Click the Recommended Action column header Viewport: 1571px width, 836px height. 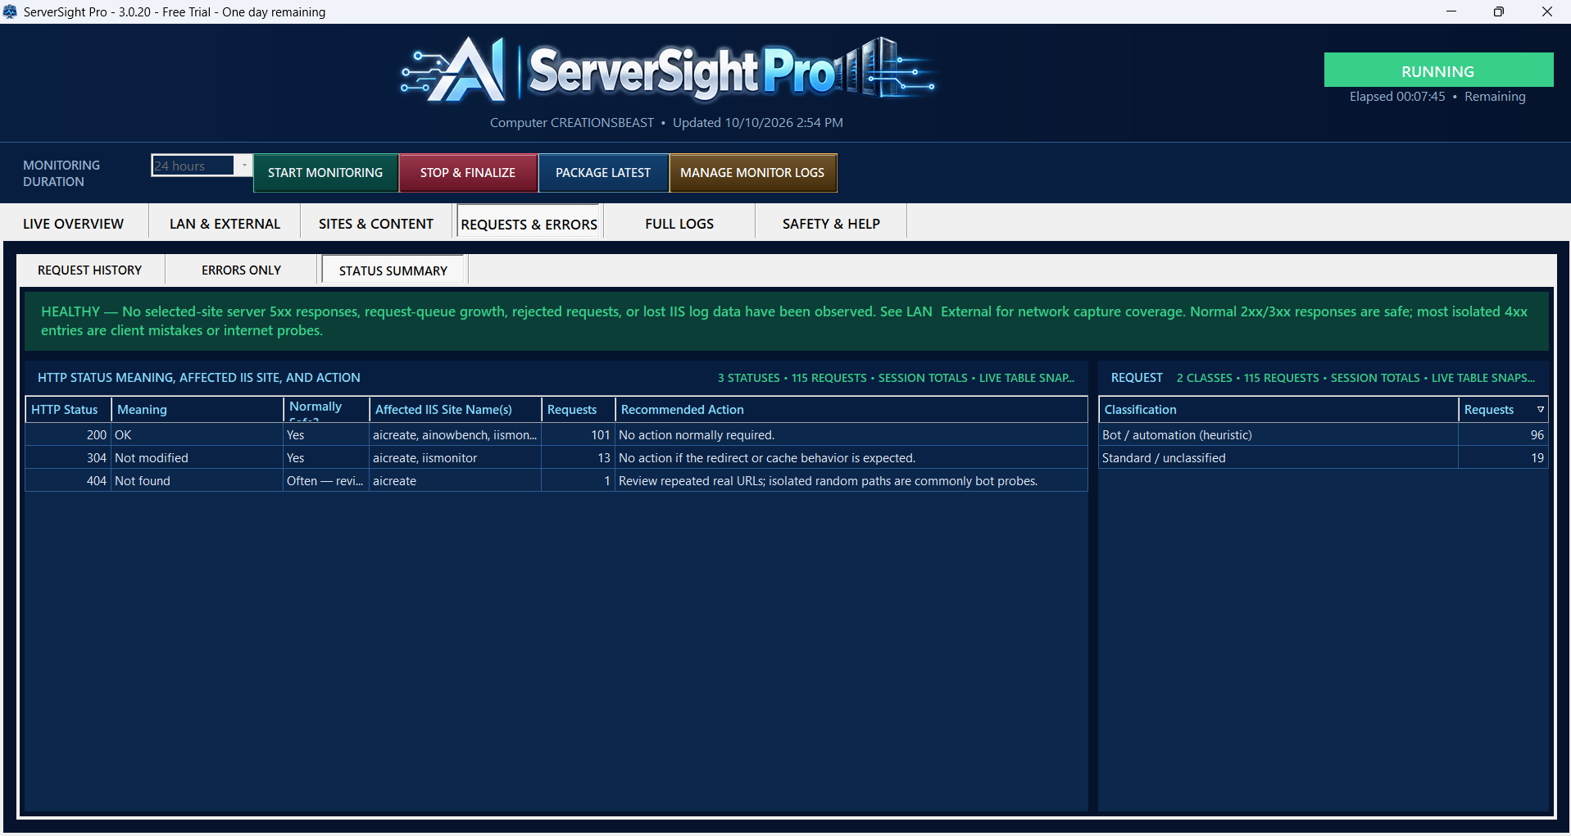click(851, 410)
